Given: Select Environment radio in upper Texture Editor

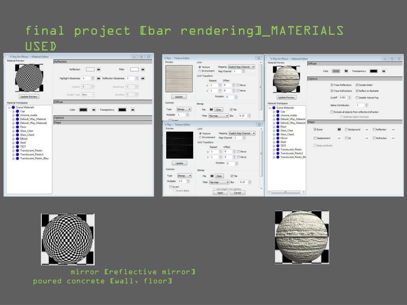Looking at the screenshot, I should (x=200, y=71).
